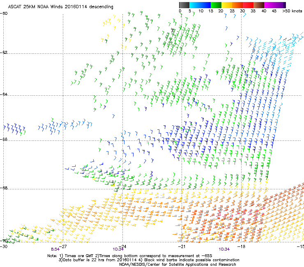This screenshot has width=304, height=267.
Task: Click the -68 latitude axis label
Action: click(x=4, y=188)
